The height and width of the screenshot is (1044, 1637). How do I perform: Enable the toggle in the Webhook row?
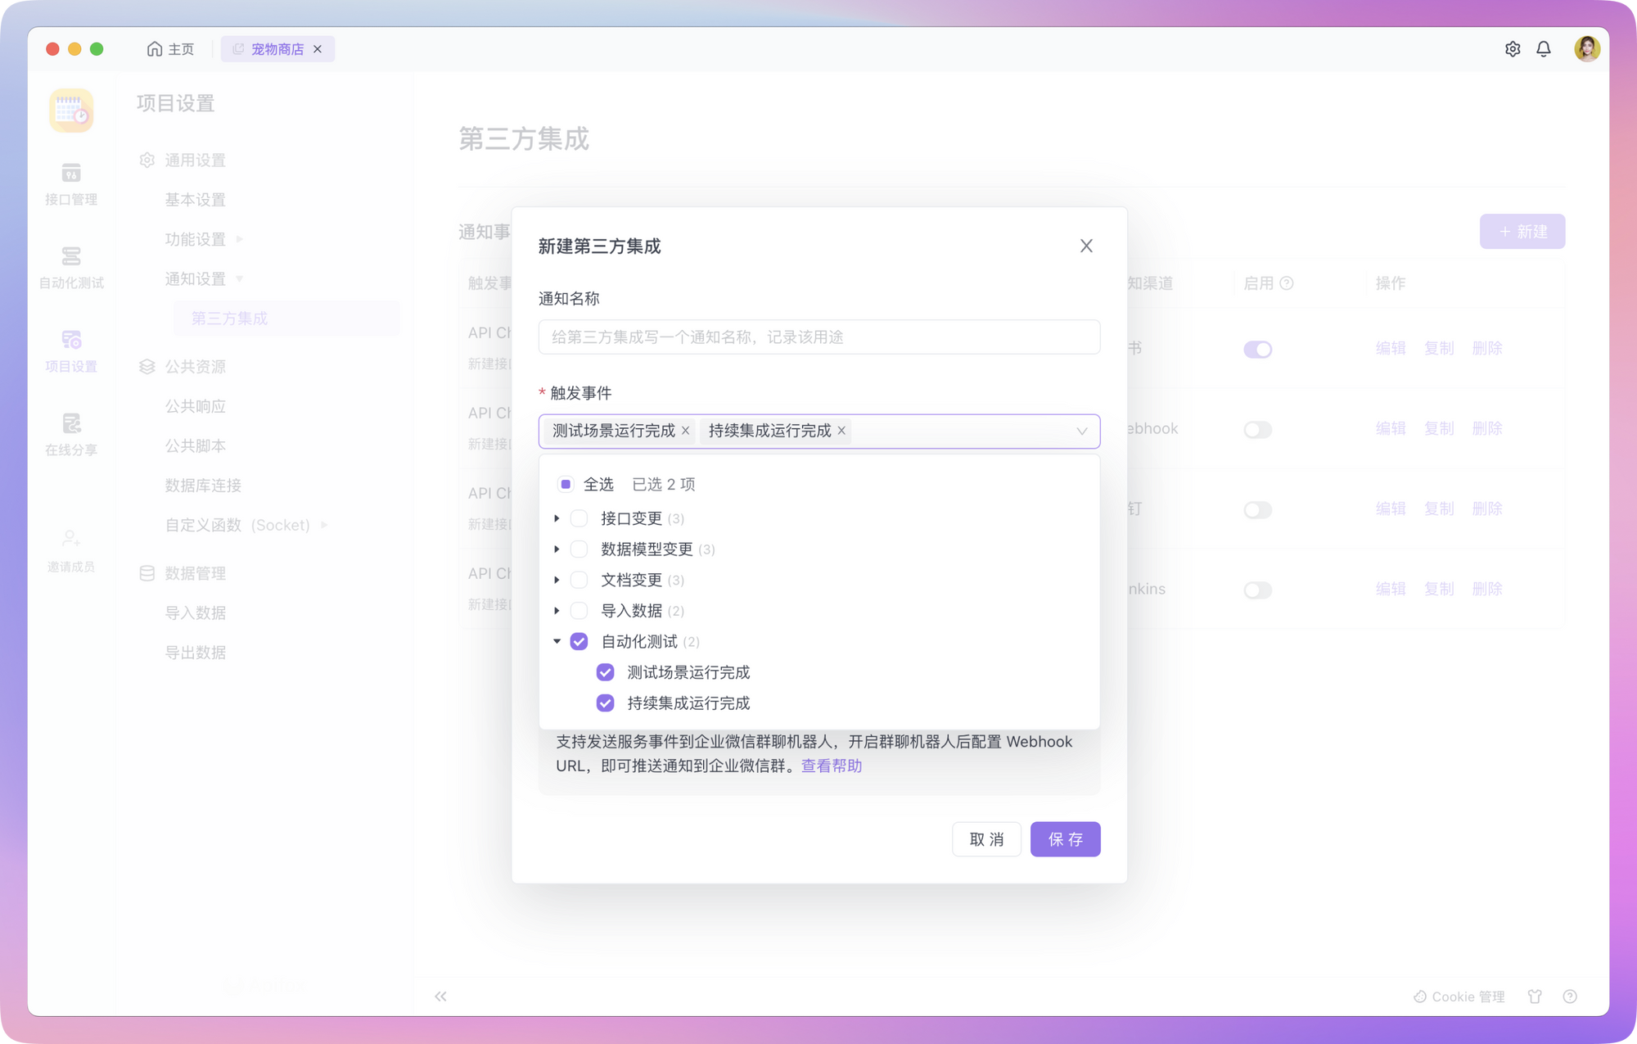[x=1257, y=430]
